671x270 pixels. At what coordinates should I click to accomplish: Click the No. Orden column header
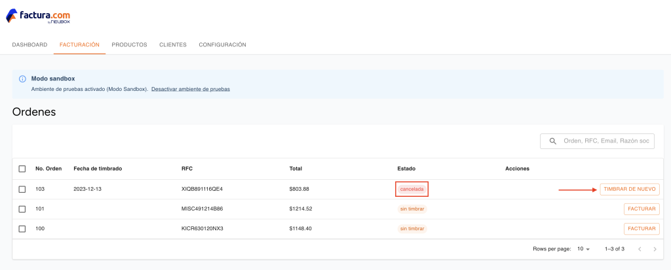click(48, 169)
